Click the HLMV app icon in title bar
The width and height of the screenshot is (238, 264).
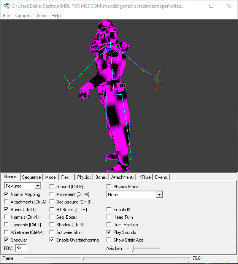(6, 6)
